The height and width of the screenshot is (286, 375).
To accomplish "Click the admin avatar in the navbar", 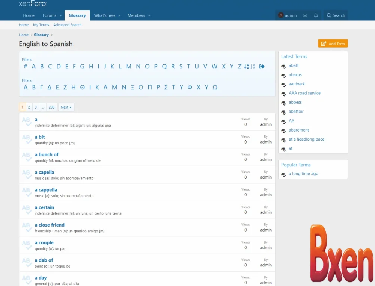I will pos(280,15).
